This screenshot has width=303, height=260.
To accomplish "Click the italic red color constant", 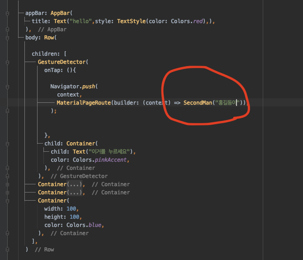I will (198, 21).
